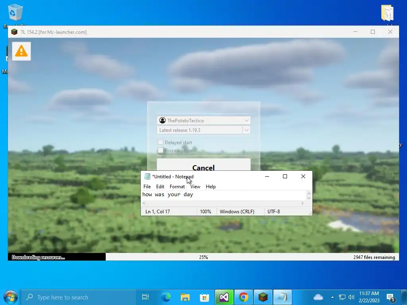This screenshot has height=305, width=407.
Task: Close the Notepad window
Action: pyautogui.click(x=303, y=176)
